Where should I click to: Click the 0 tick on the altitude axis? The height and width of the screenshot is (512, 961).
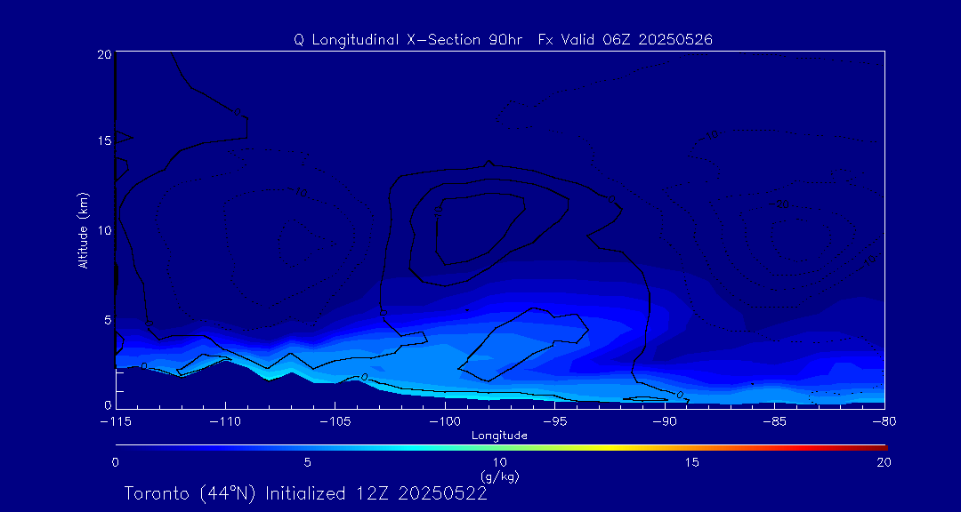107,404
